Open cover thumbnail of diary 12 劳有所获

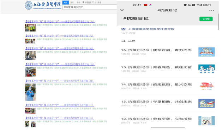[x=206, y=121]
